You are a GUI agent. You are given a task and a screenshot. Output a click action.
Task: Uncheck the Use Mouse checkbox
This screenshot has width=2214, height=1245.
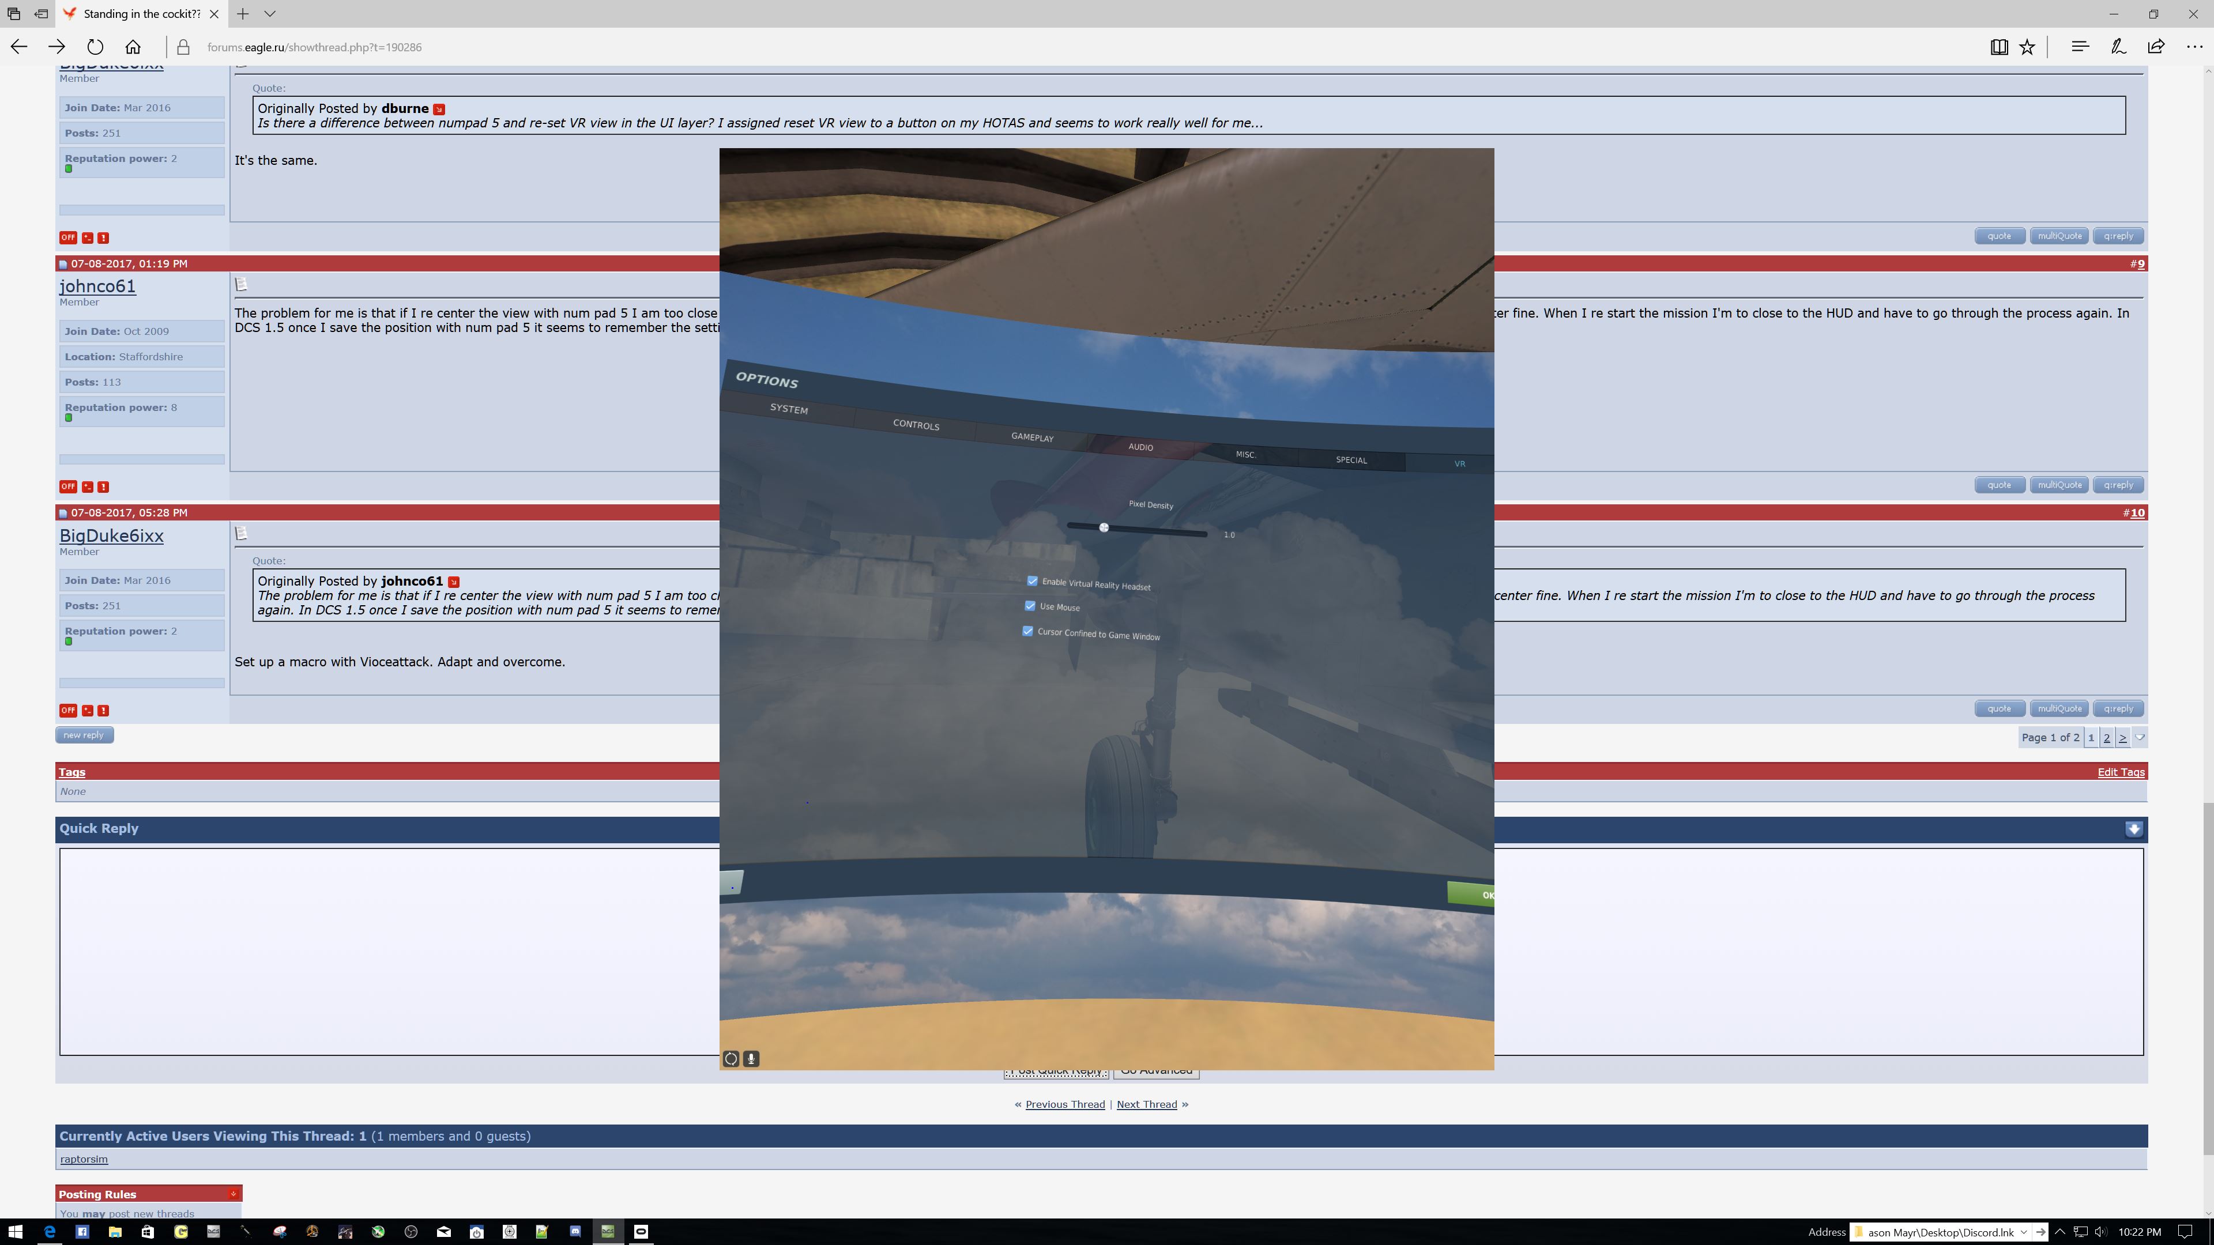pos(1030,606)
